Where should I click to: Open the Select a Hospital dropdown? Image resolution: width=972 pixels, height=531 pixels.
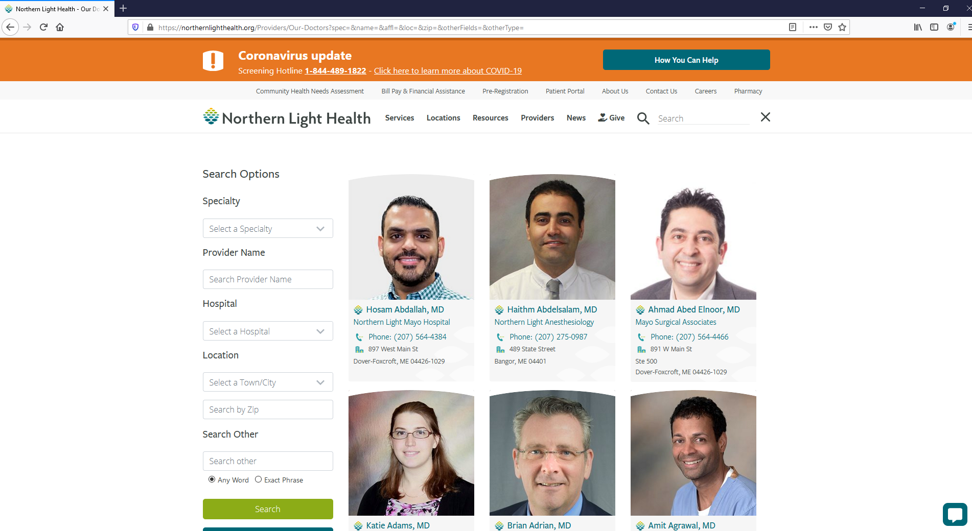268,331
